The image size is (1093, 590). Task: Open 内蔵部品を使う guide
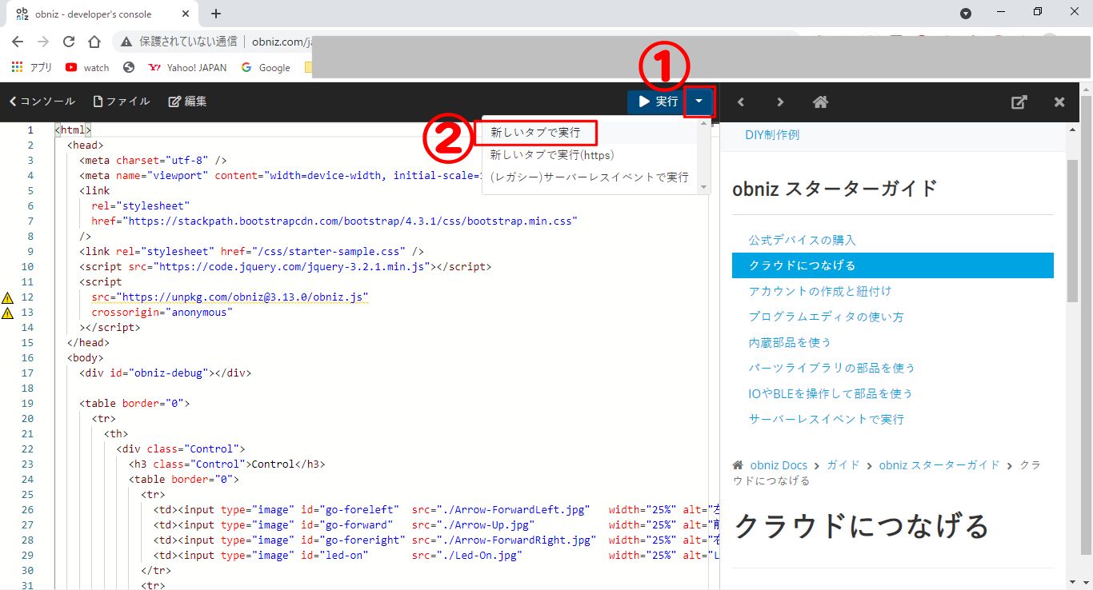[x=791, y=342]
